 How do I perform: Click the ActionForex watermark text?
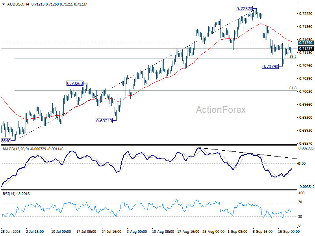pos(221,110)
